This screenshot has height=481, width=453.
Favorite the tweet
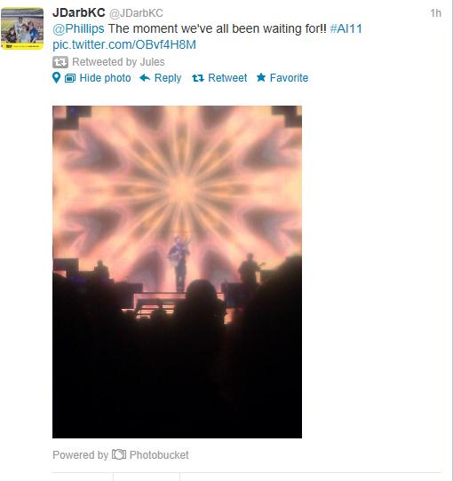point(289,78)
